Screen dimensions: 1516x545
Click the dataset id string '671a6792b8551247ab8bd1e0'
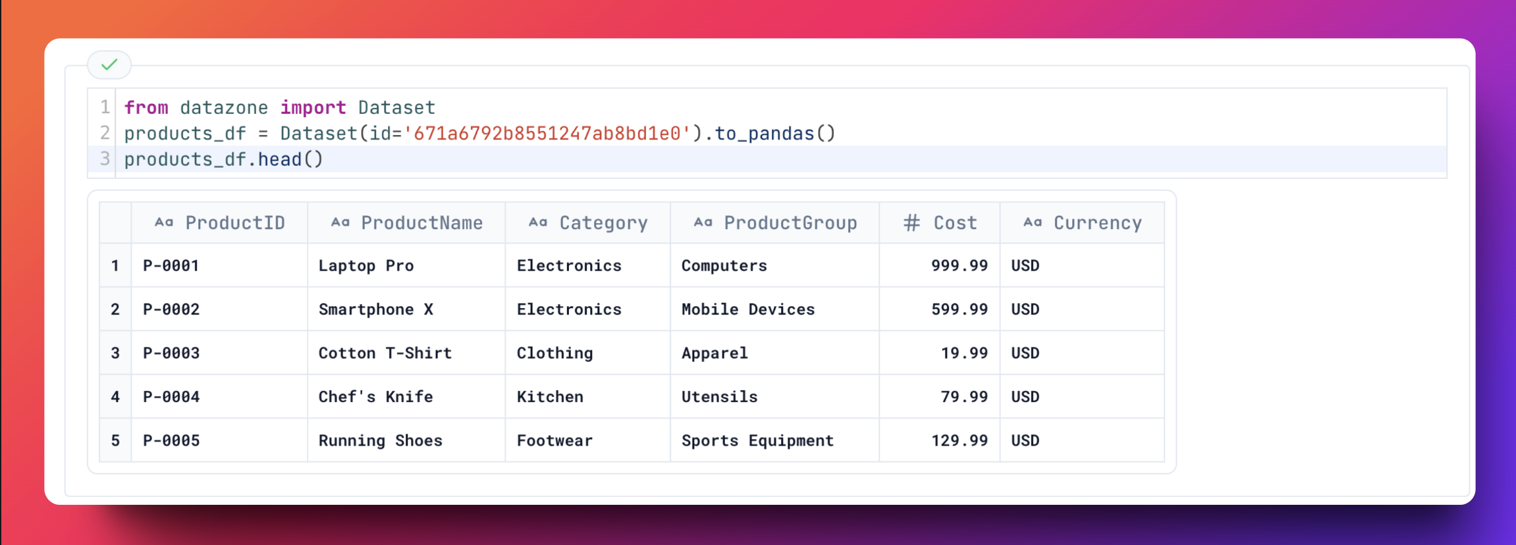pos(547,134)
